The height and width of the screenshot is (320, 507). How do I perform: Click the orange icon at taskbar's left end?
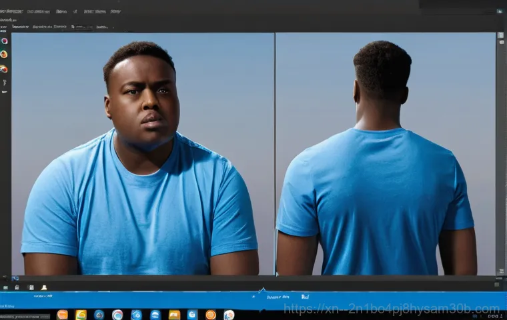pyautogui.click(x=62, y=315)
